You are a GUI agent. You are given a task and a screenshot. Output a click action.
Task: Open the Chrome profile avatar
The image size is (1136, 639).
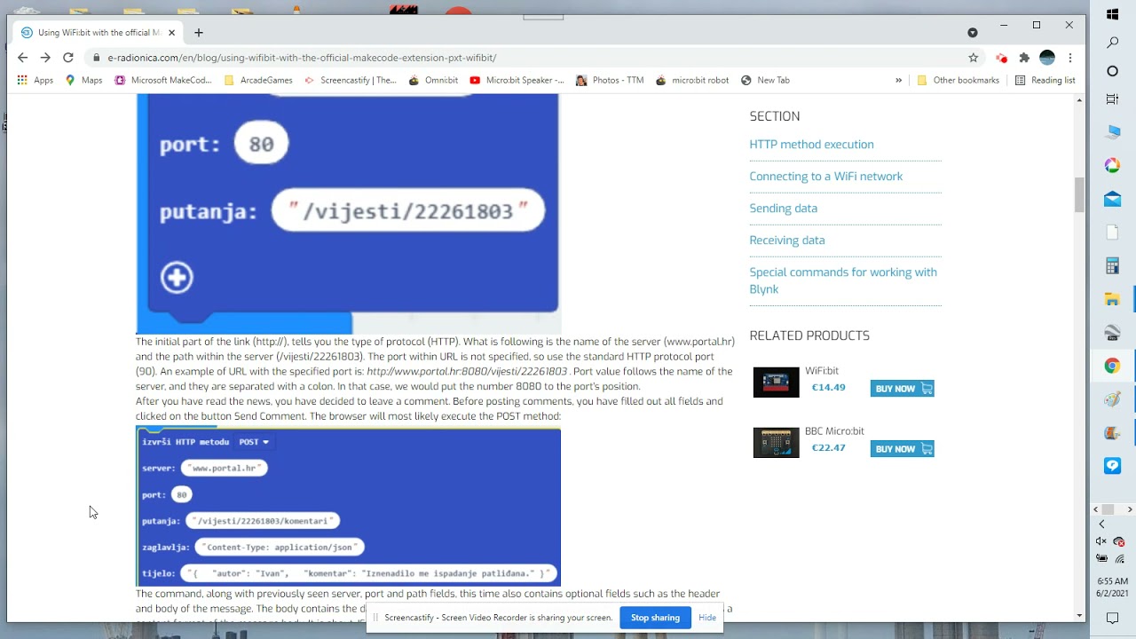[x=1047, y=58]
